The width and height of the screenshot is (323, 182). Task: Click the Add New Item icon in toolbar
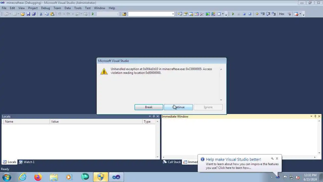[x=15, y=14]
